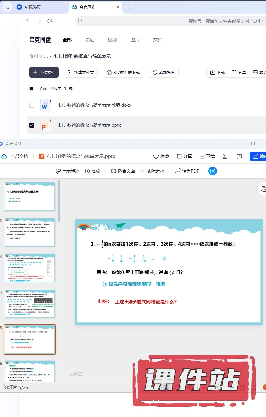
Task: Select slide 3 thumbnail in side panel
Action: 30,268
